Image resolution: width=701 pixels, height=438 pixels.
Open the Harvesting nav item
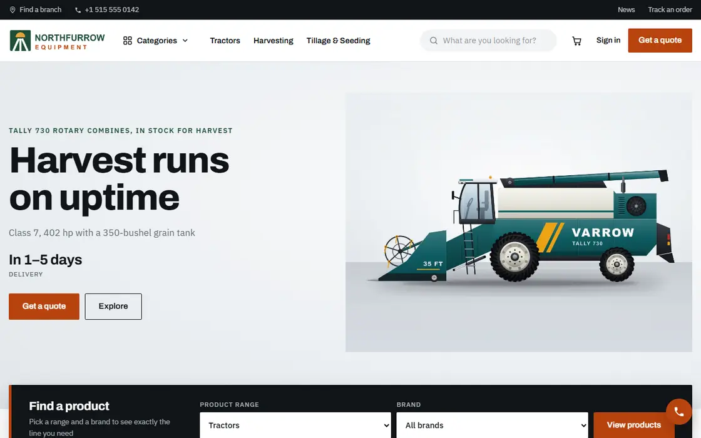273,41
